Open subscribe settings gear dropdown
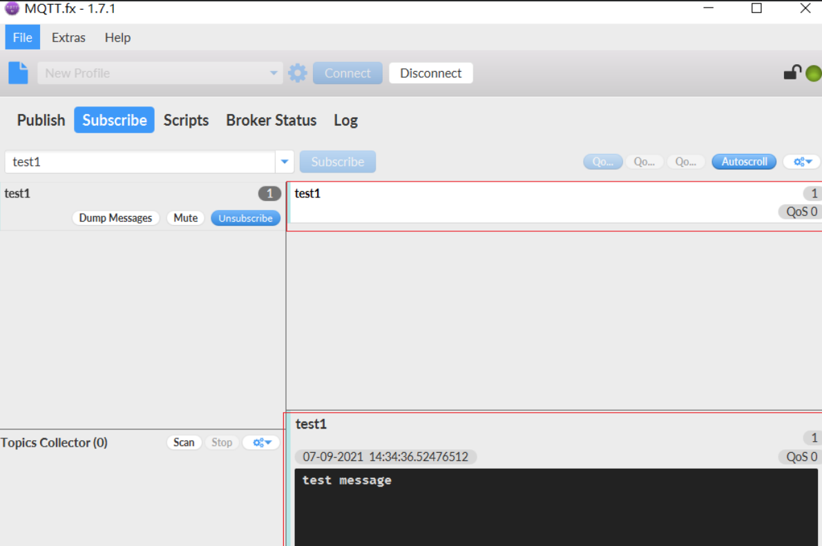The image size is (822, 546). 802,162
